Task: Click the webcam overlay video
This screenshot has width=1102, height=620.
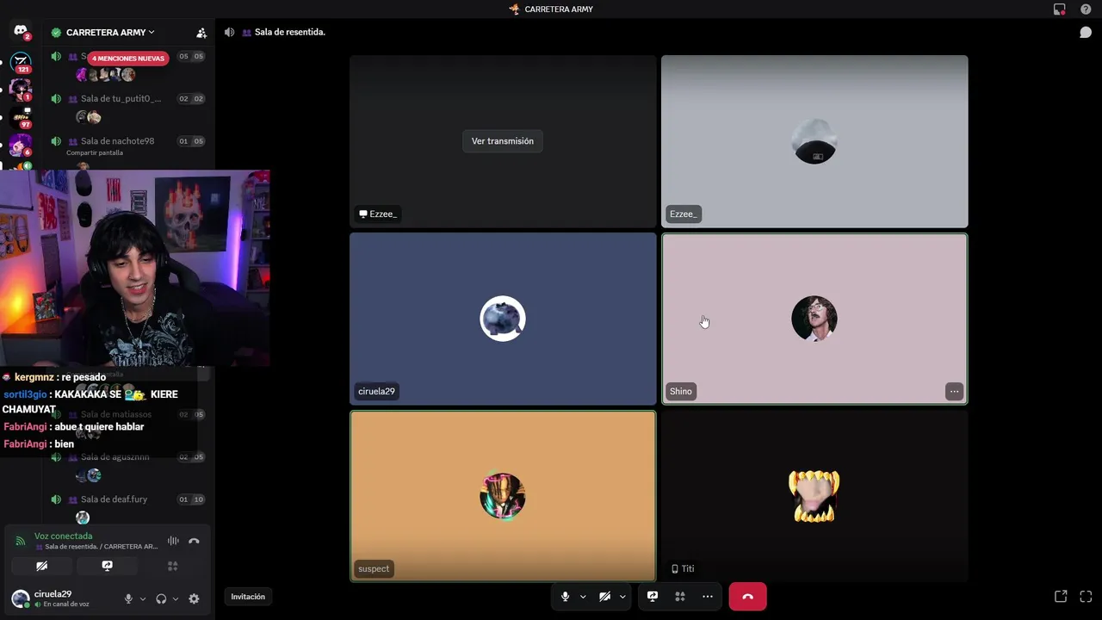Action: pos(134,268)
